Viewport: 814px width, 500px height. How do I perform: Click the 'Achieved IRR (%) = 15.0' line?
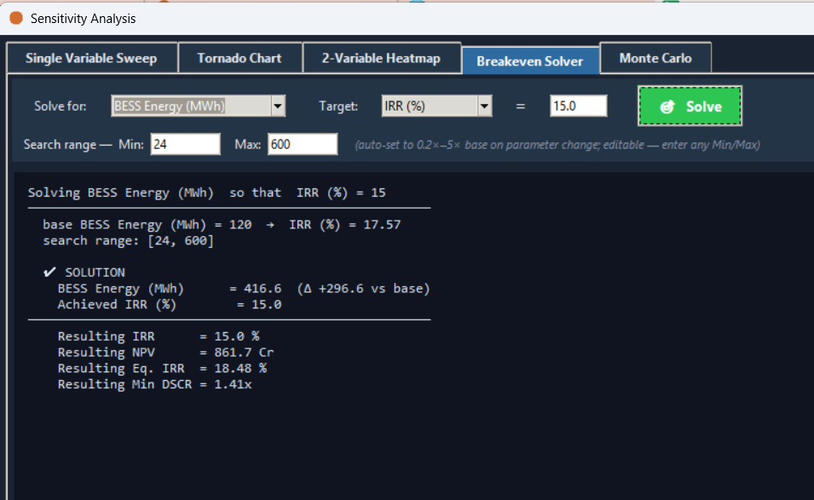click(x=170, y=304)
